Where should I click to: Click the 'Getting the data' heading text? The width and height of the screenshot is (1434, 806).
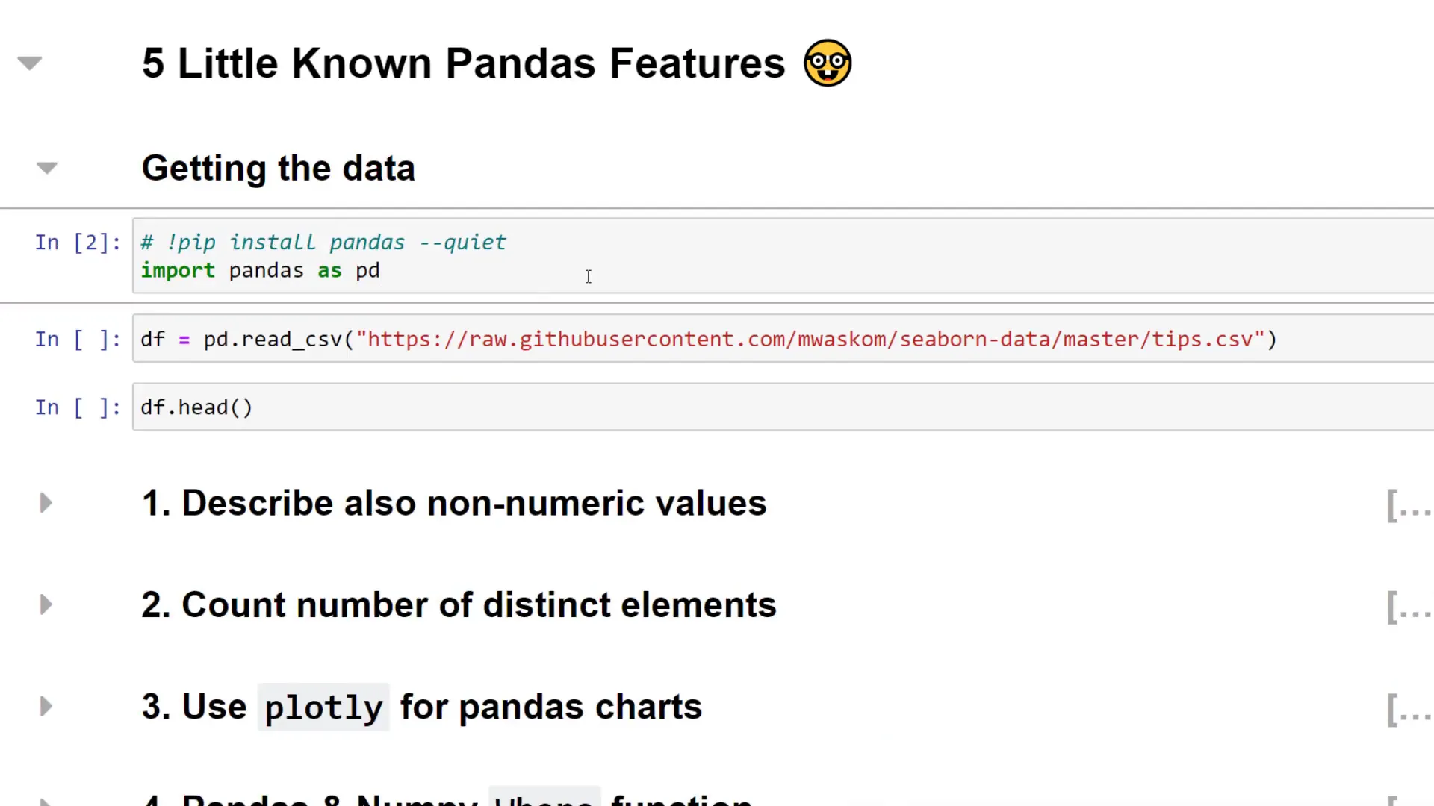[x=278, y=167]
